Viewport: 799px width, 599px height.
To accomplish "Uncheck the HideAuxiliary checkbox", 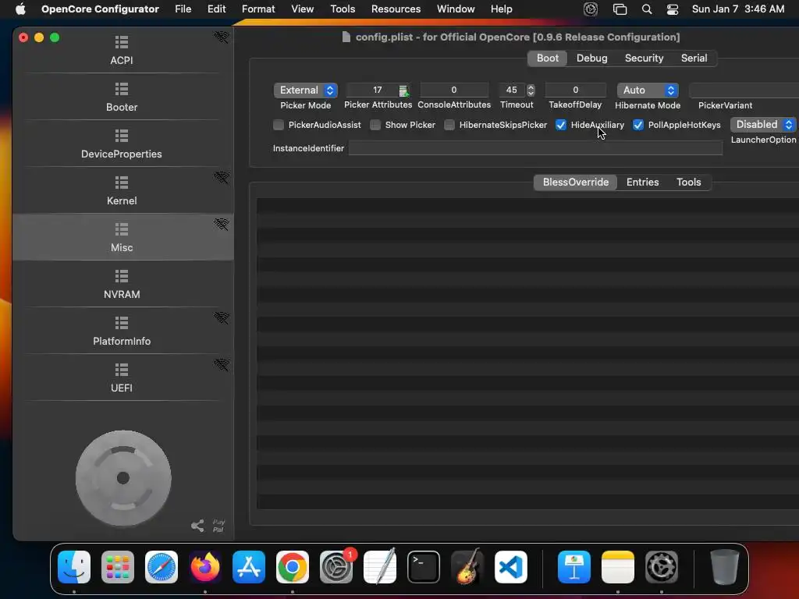I will click(x=560, y=125).
